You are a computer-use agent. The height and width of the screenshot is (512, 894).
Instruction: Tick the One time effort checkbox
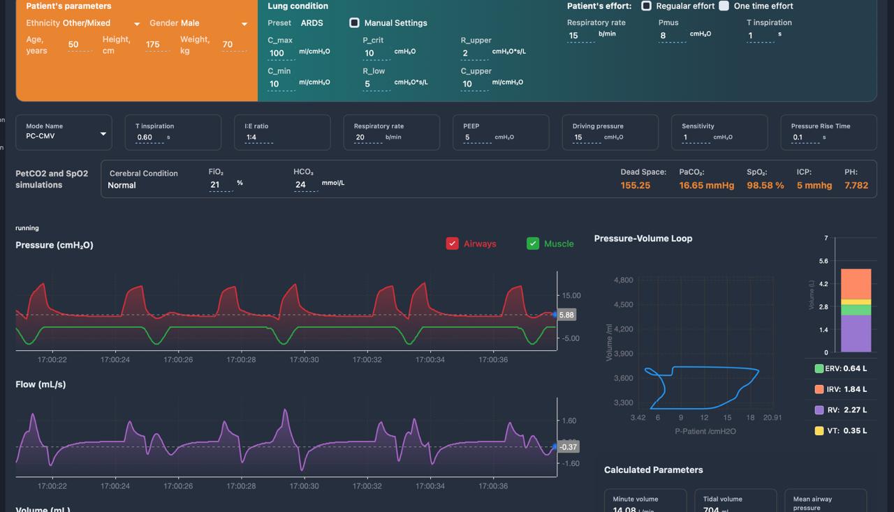[x=724, y=6]
